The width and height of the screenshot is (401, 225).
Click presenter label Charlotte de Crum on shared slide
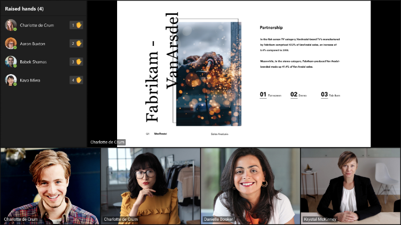[107, 142]
